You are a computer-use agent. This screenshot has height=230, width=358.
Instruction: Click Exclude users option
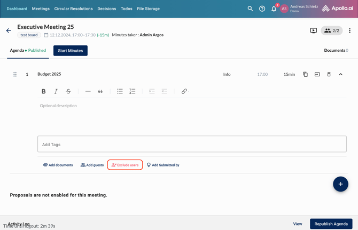(125, 165)
